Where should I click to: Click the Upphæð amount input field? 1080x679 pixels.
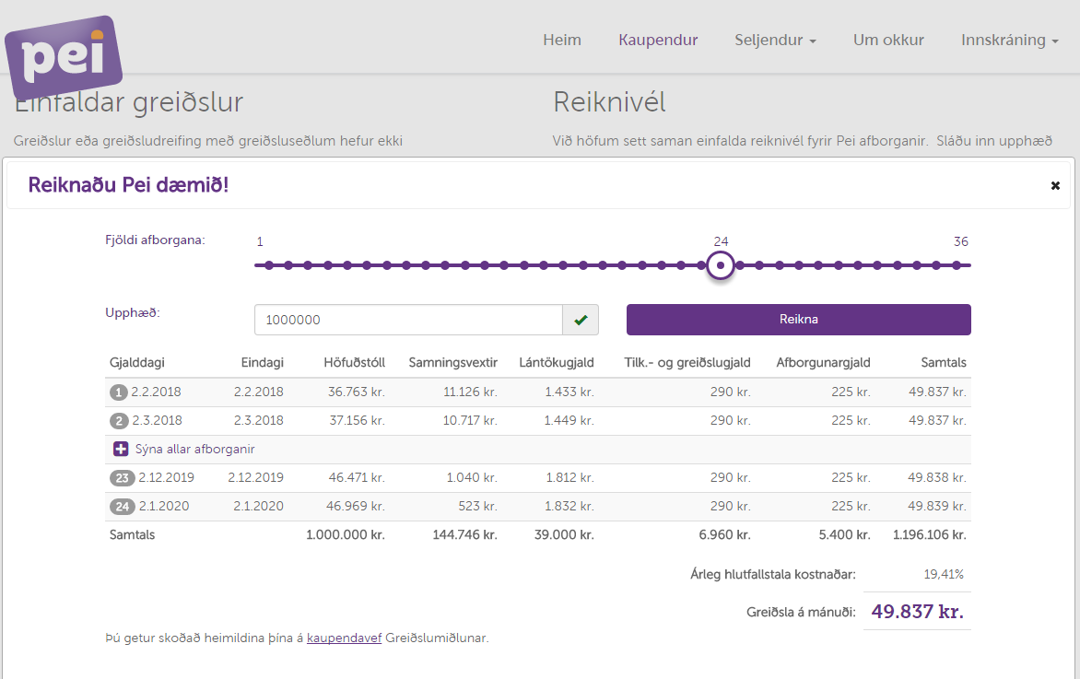pyautogui.click(x=408, y=320)
